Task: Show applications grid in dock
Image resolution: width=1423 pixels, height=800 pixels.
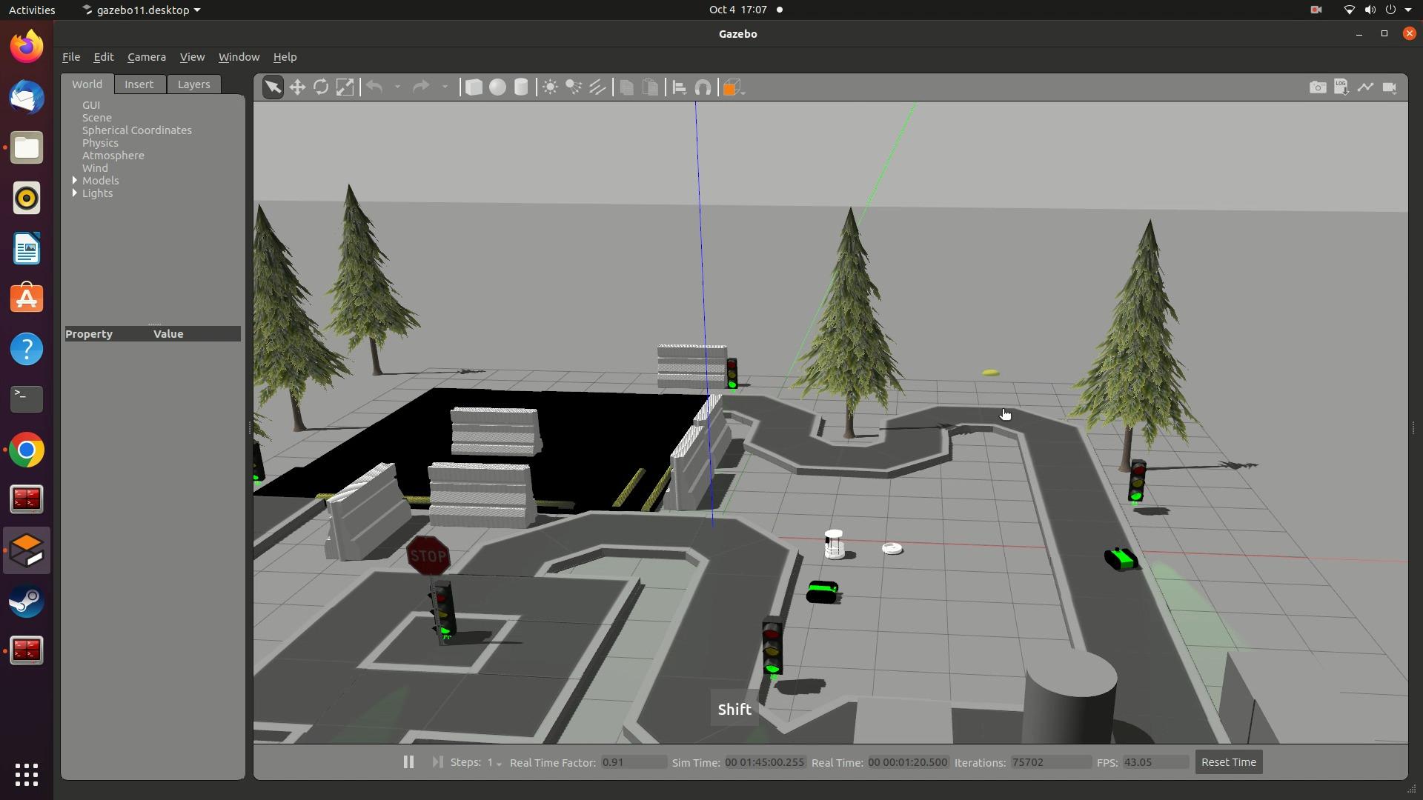Action: point(27,775)
